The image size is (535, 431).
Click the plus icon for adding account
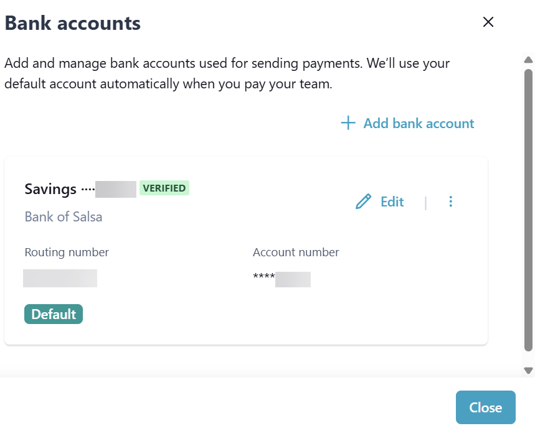click(x=348, y=123)
